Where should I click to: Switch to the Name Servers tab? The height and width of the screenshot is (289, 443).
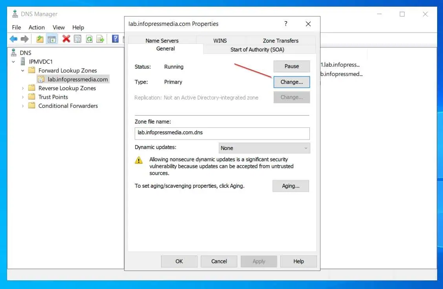pos(162,40)
